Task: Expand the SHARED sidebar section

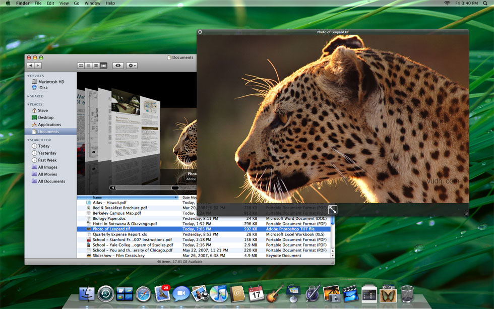Action: (28, 96)
